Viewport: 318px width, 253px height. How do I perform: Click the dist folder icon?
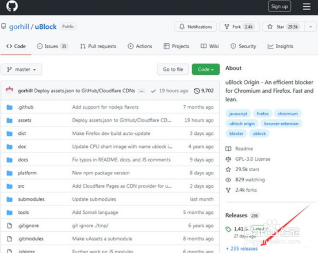pos(9,133)
